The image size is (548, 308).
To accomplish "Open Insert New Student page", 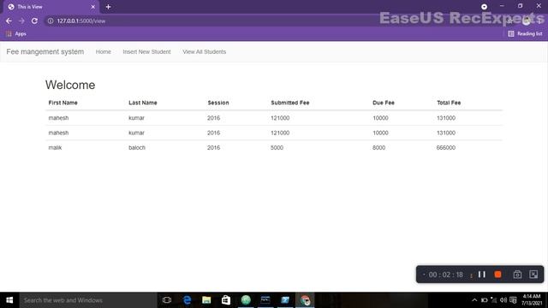I will tap(146, 51).
